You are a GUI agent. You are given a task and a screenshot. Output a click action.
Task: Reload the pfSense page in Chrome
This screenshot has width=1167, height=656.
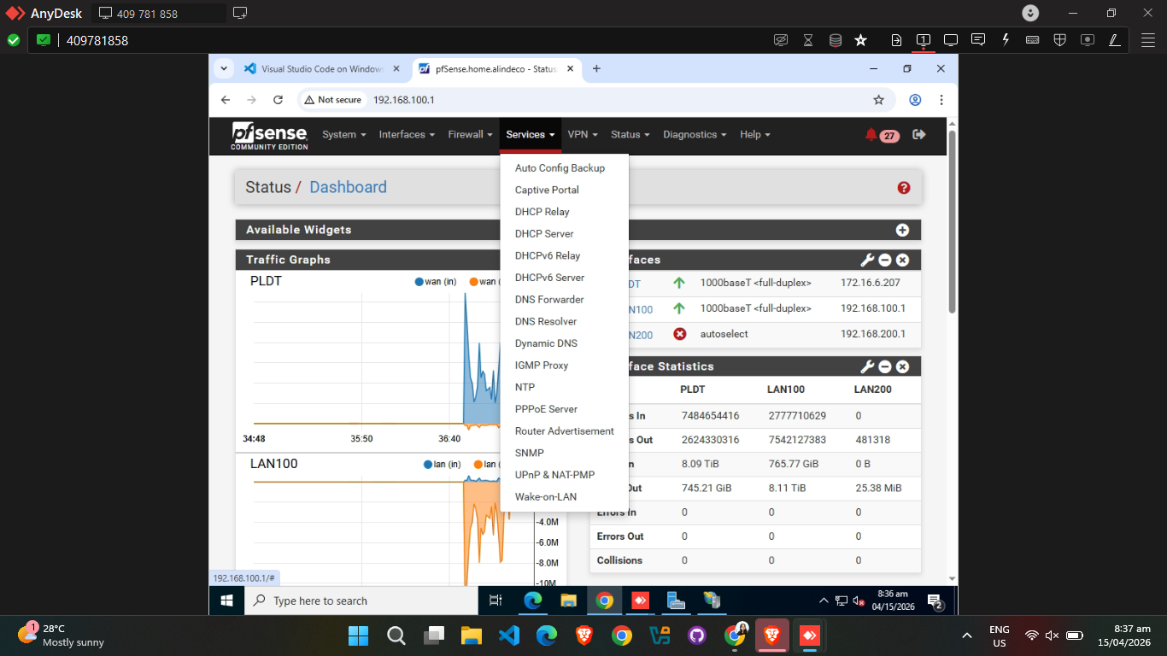pos(278,100)
